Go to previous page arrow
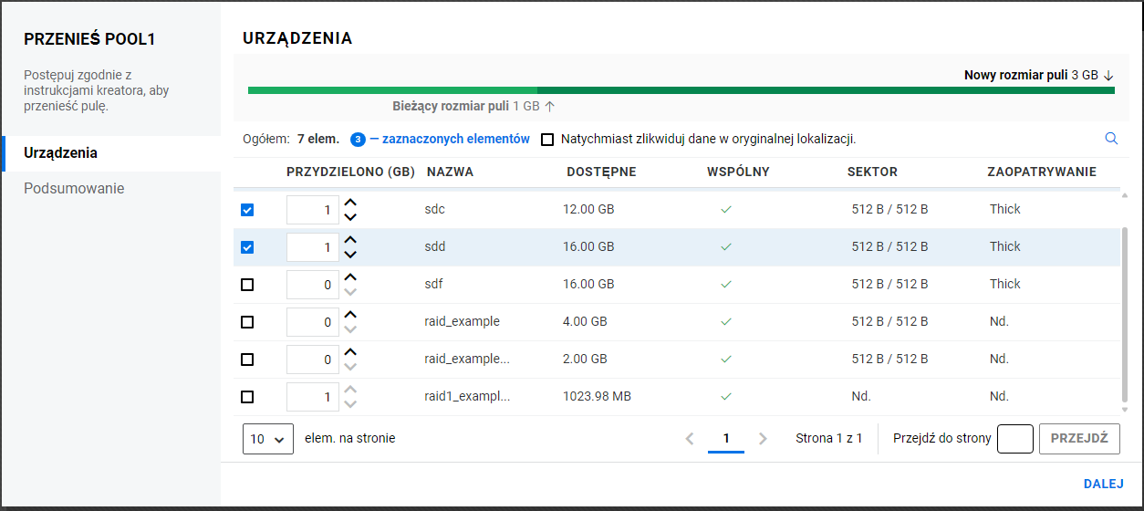Image resolution: width=1144 pixels, height=511 pixels. pyautogui.click(x=690, y=439)
